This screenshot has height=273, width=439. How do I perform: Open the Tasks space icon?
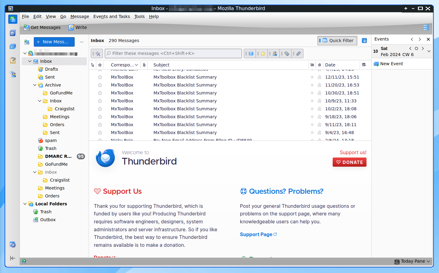[12, 60]
